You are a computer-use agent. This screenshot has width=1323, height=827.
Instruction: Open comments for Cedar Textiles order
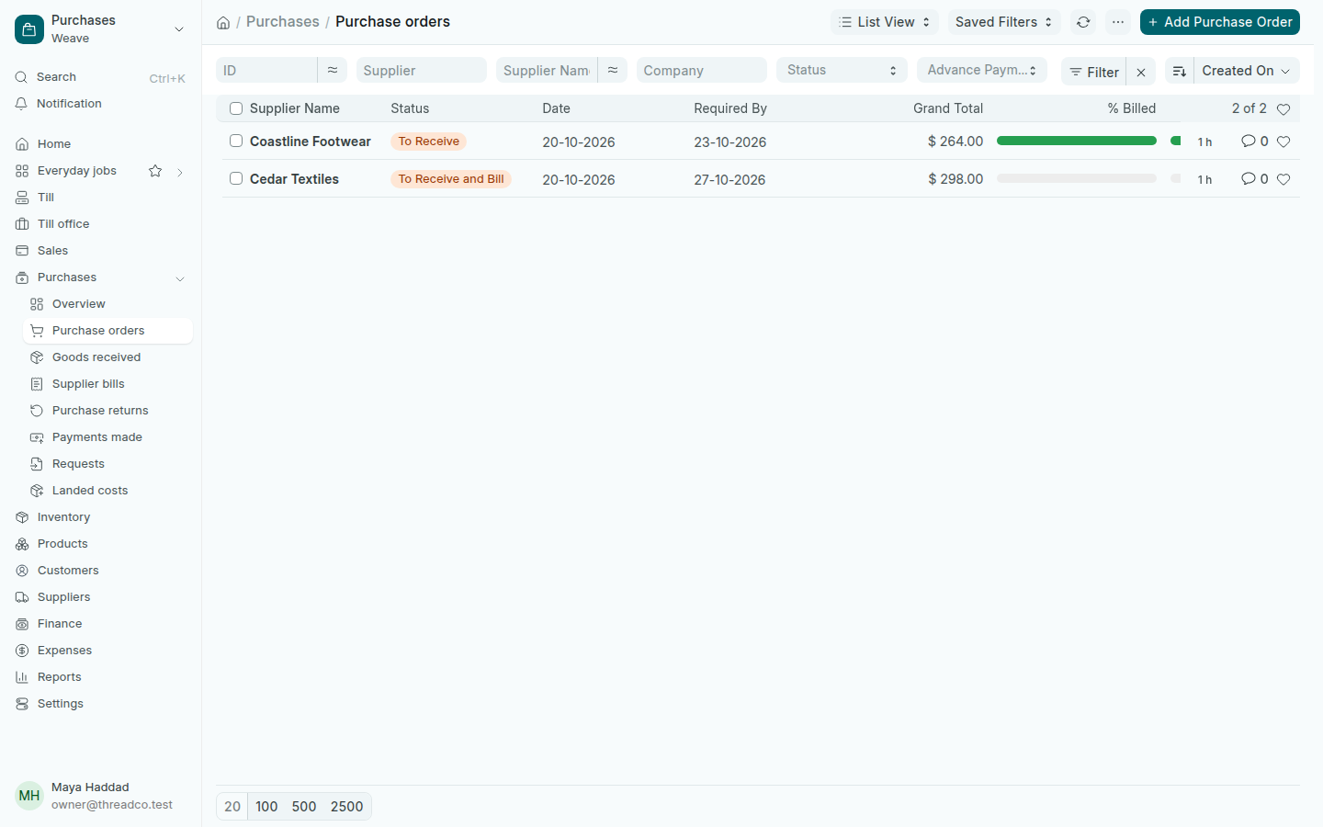[1254, 179]
